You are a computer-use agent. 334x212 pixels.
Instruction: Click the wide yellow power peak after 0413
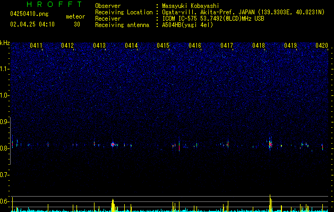(x=113, y=206)
